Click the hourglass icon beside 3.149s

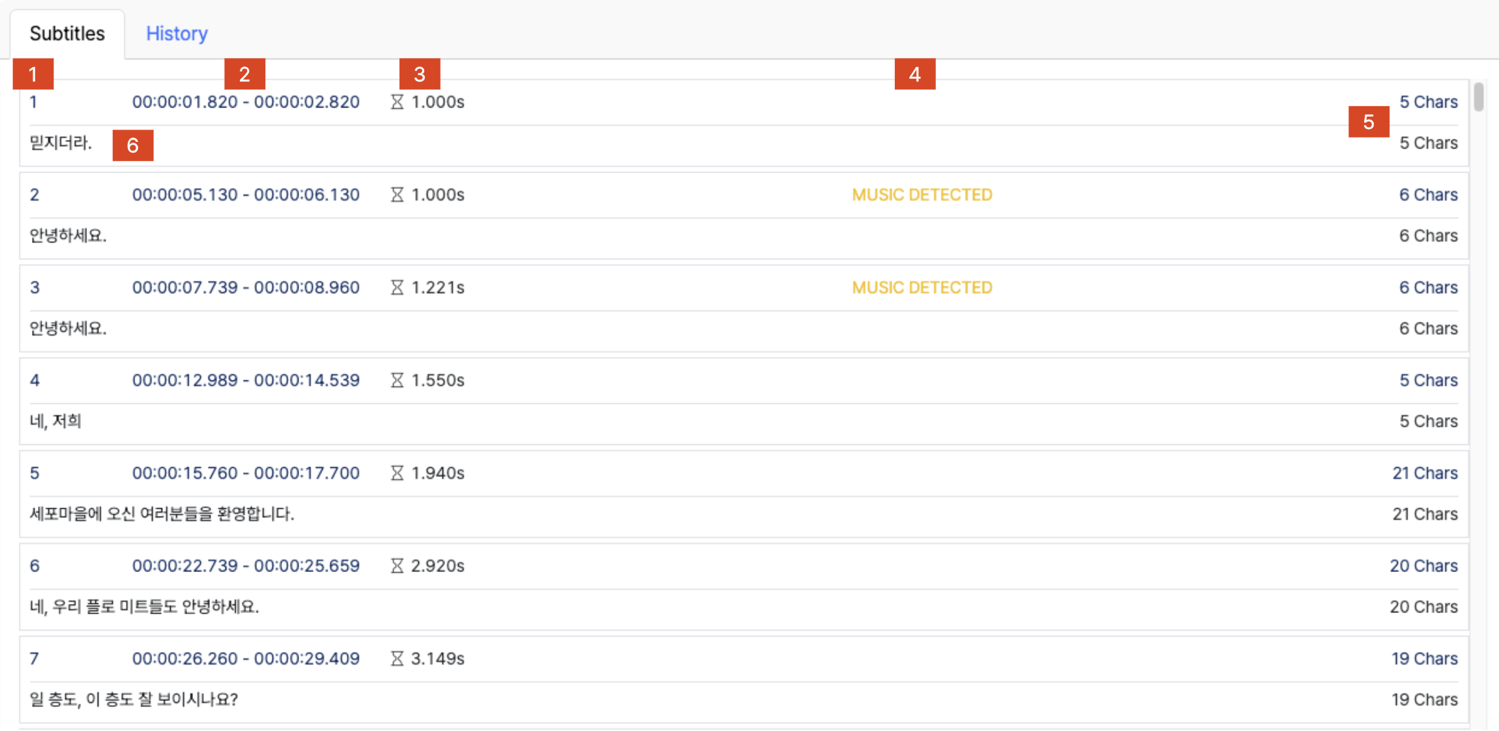pos(397,659)
